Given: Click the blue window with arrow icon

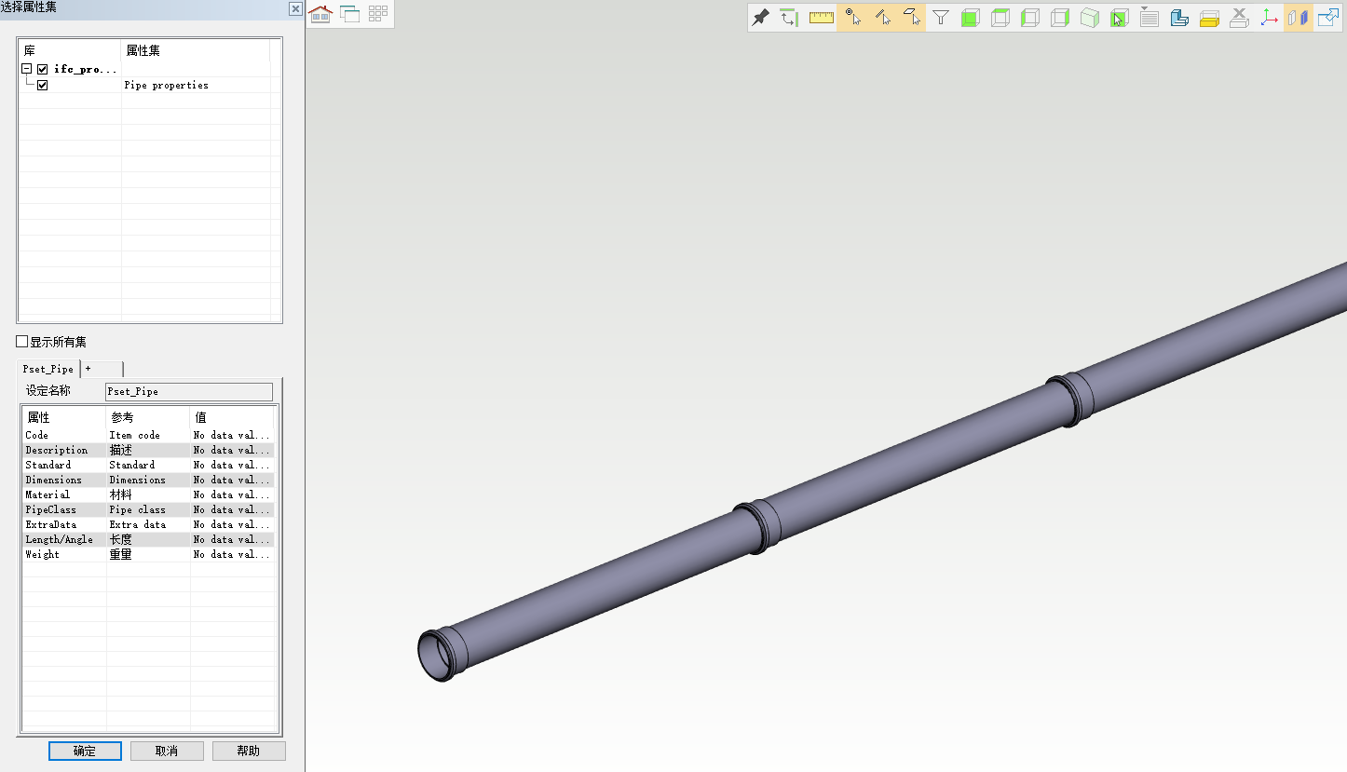Looking at the screenshot, I should coord(1328,18).
